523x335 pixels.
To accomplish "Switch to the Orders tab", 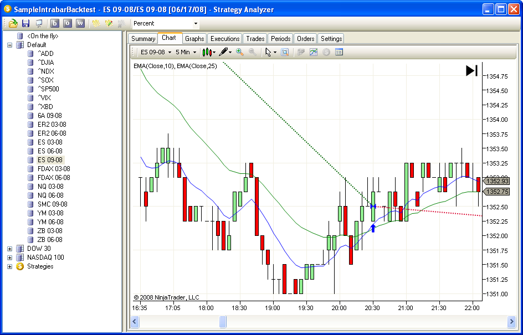I will pyautogui.click(x=305, y=39).
